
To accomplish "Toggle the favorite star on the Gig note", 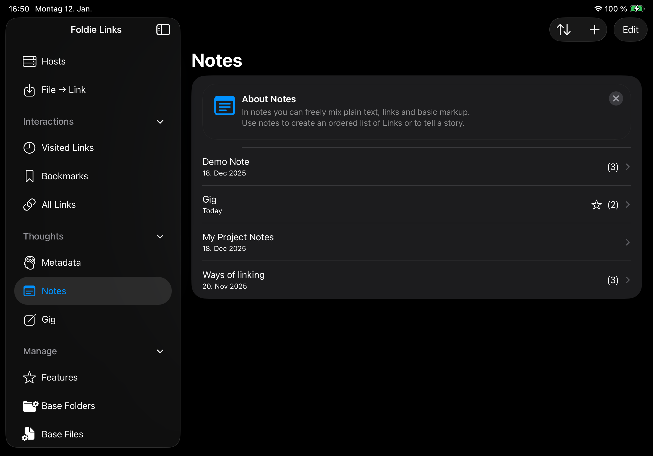I will [596, 204].
